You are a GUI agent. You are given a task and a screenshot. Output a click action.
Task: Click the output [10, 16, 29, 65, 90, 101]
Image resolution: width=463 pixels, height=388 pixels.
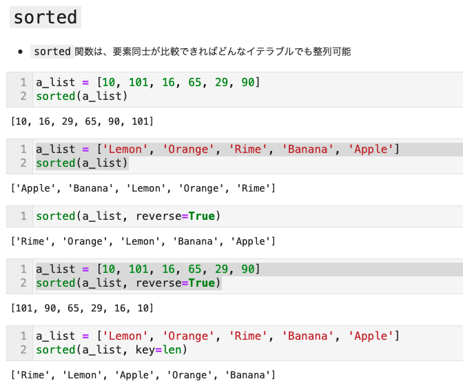(82, 121)
